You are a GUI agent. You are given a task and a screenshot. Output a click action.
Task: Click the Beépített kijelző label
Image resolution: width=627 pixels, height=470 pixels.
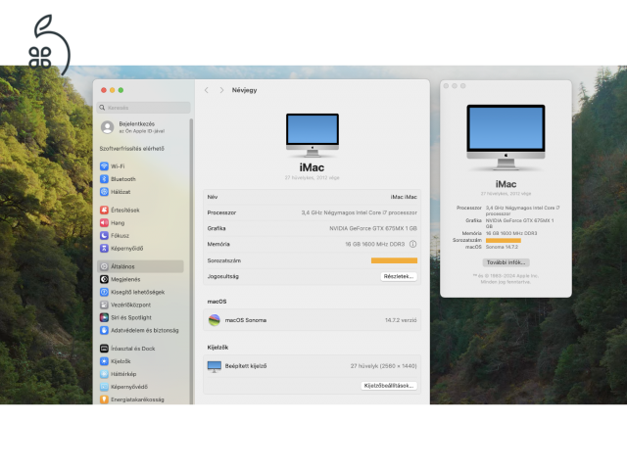[x=246, y=366]
